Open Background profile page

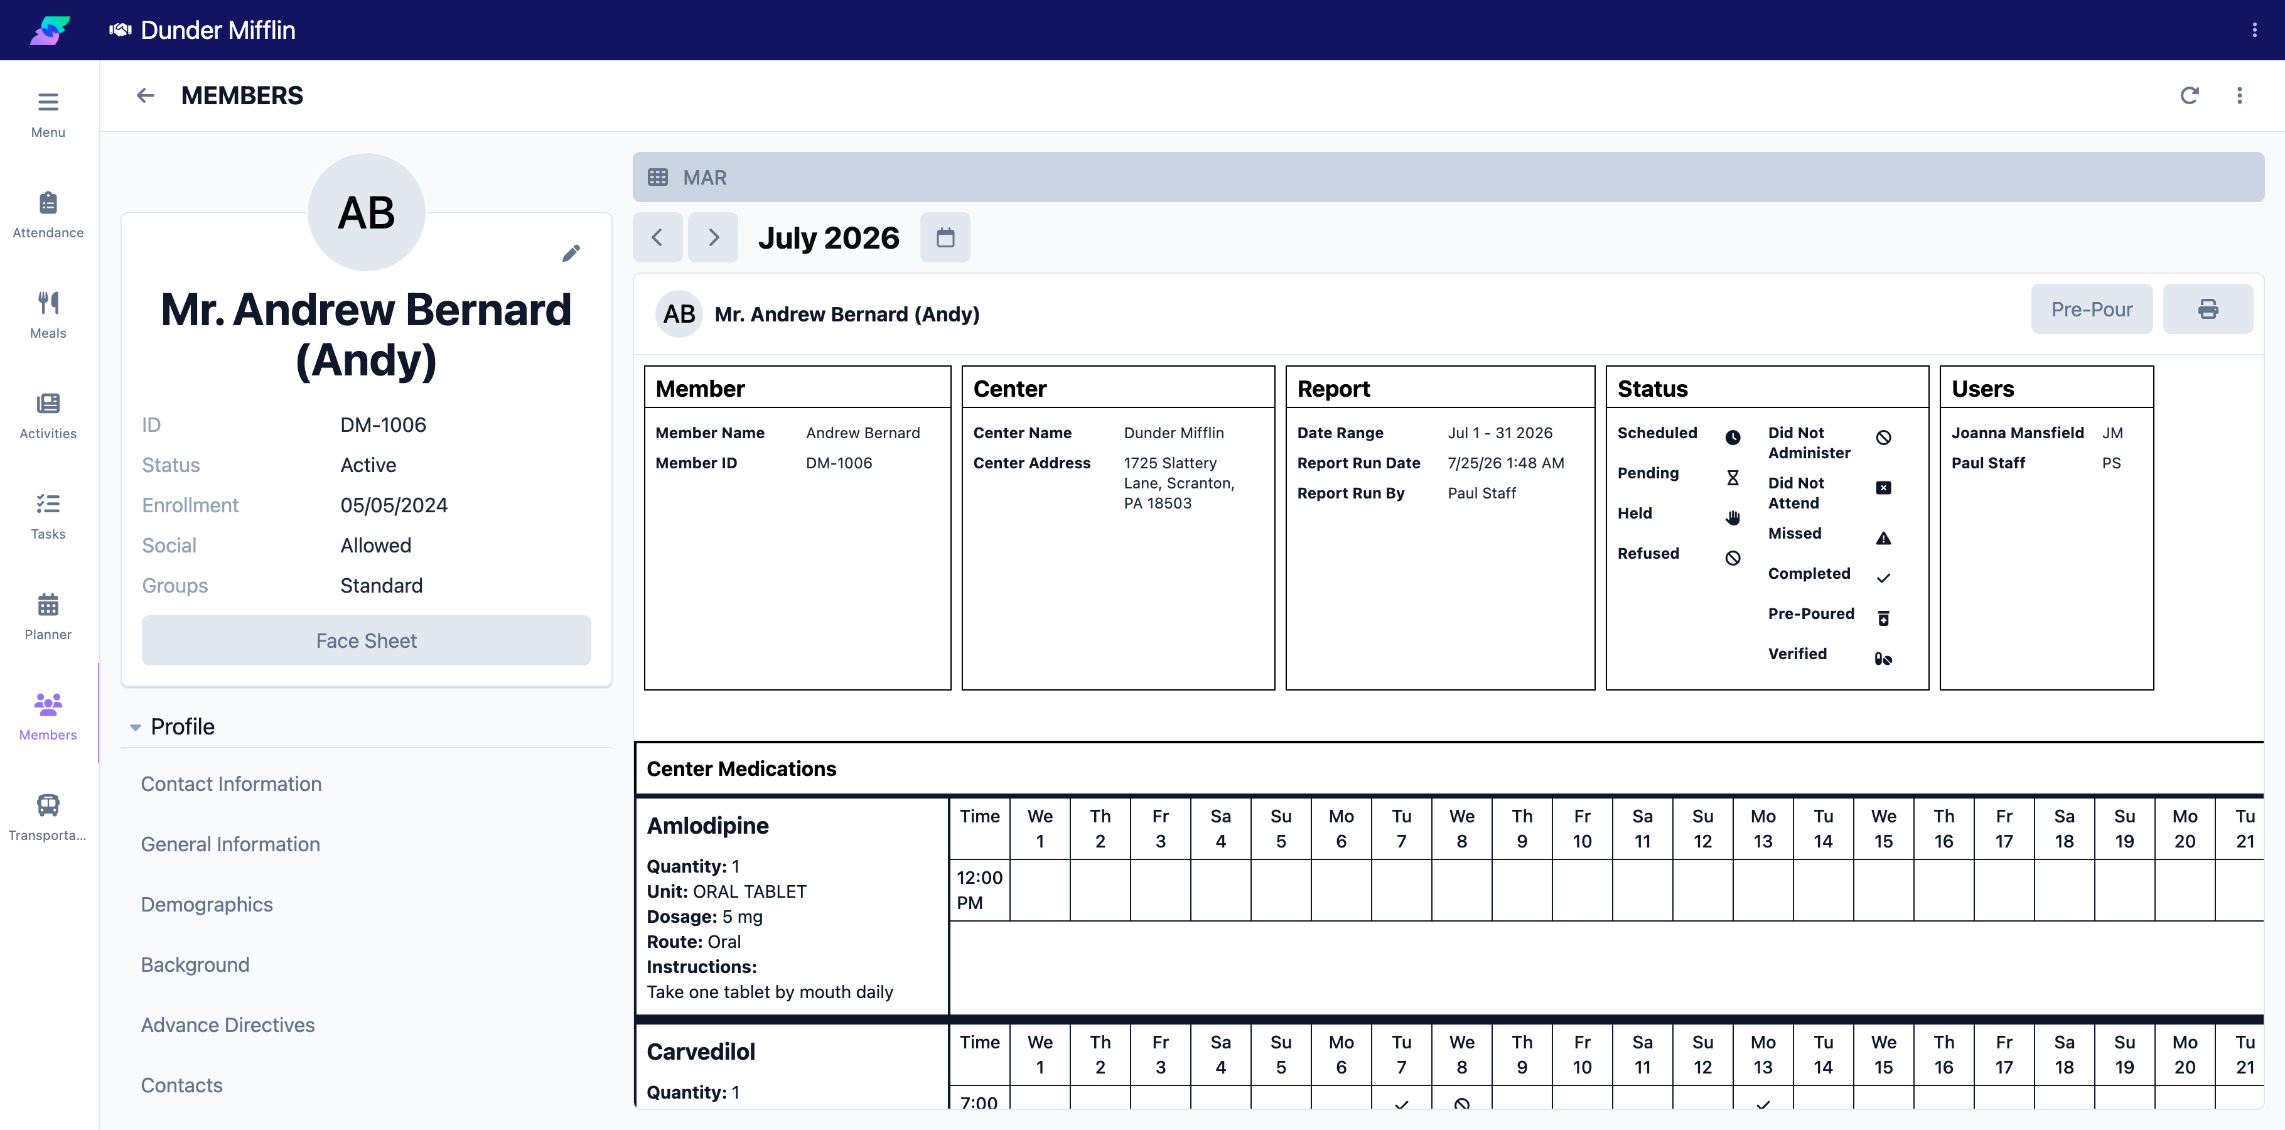pos(194,965)
